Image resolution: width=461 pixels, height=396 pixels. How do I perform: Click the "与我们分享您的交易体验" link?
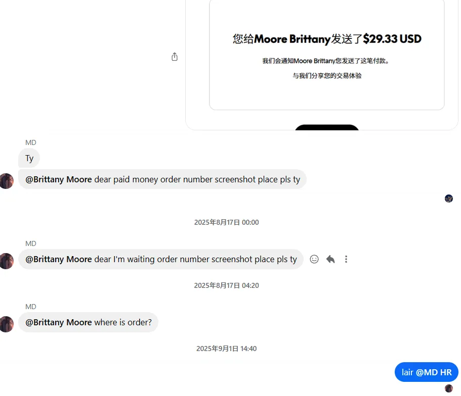(x=327, y=76)
